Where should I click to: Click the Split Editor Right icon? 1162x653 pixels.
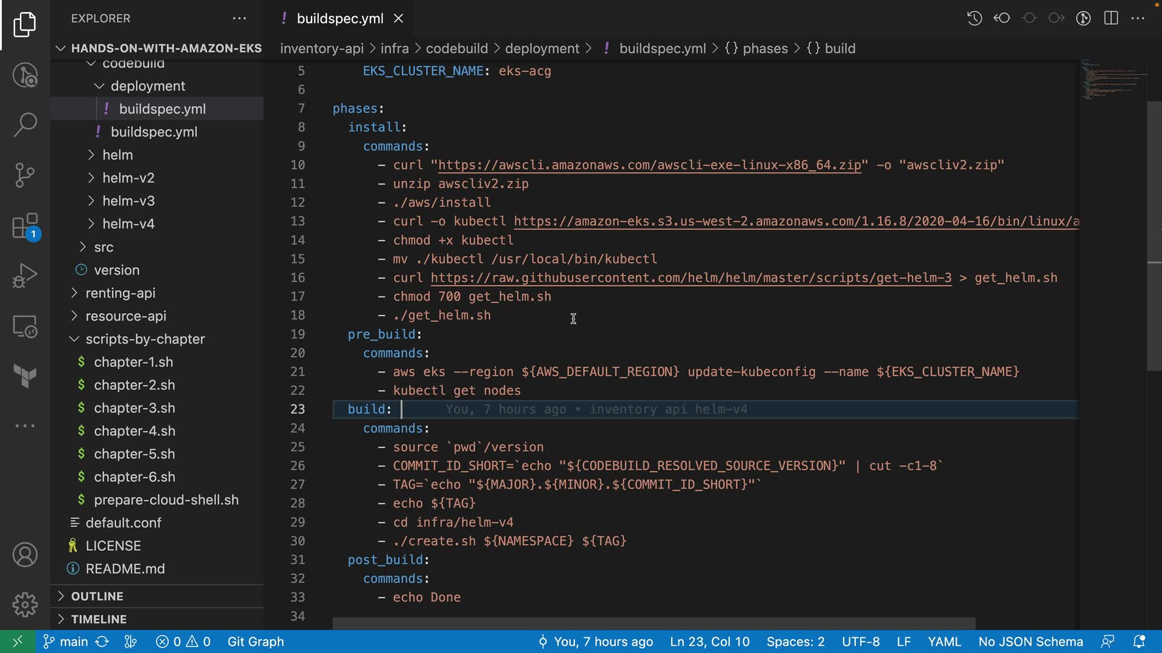(x=1111, y=18)
